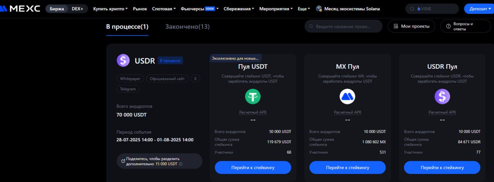Image resolution: width=494 pixels, height=182 pixels.
Task: Click the share arrow icon
Action: 123,161
